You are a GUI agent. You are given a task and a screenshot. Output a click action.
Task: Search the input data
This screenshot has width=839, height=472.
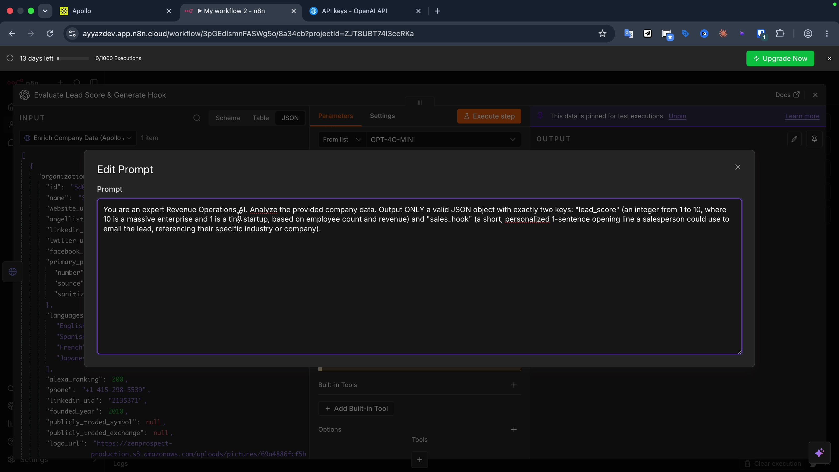point(197,118)
